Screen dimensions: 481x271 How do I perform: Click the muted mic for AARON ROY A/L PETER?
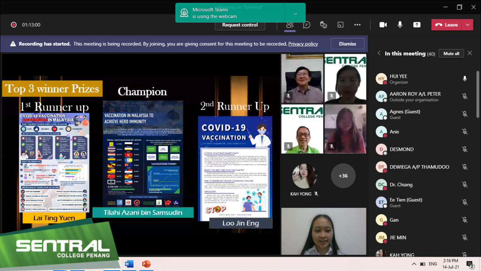[x=465, y=96]
